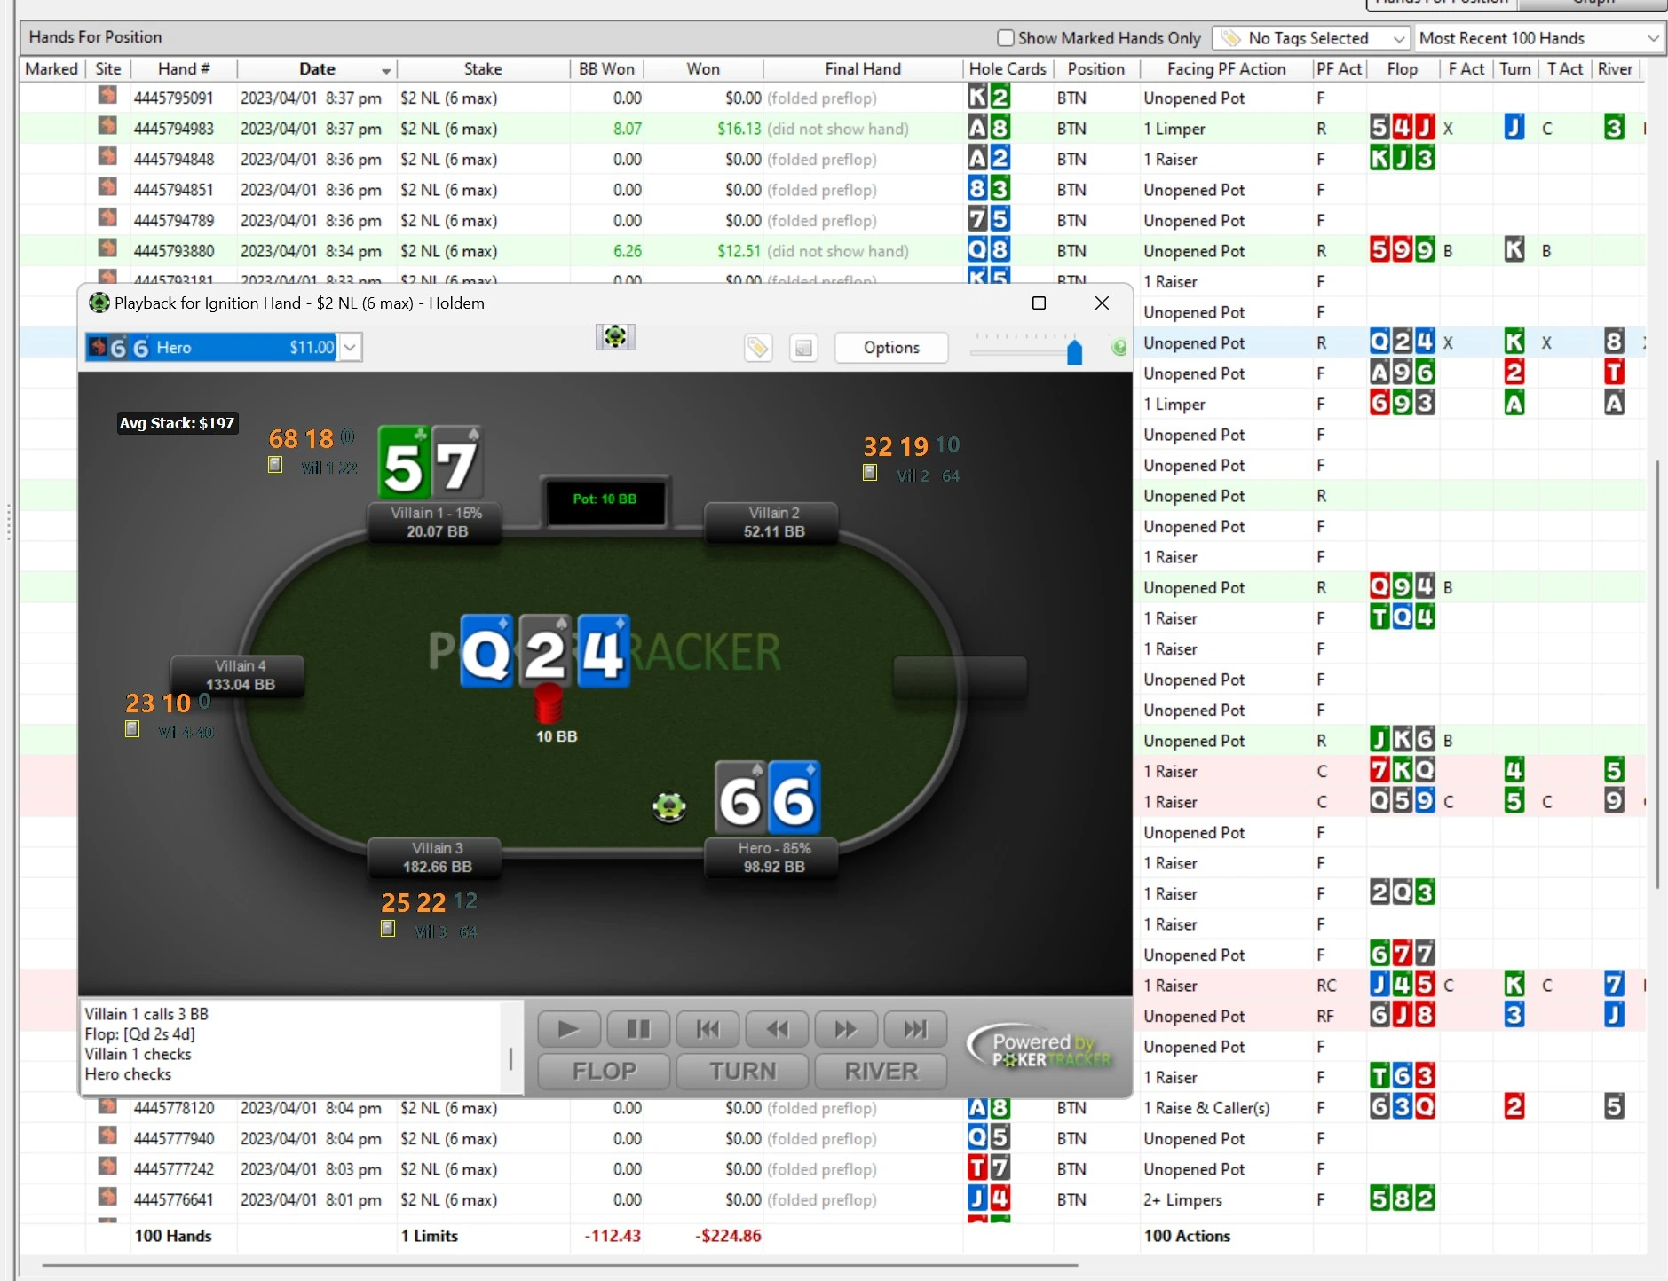Select hand 4445794848 row

(x=832, y=159)
